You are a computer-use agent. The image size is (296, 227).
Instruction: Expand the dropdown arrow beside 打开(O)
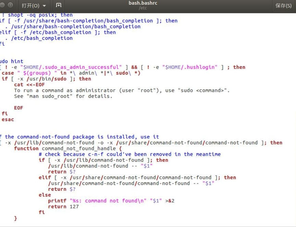(x=44, y=6)
